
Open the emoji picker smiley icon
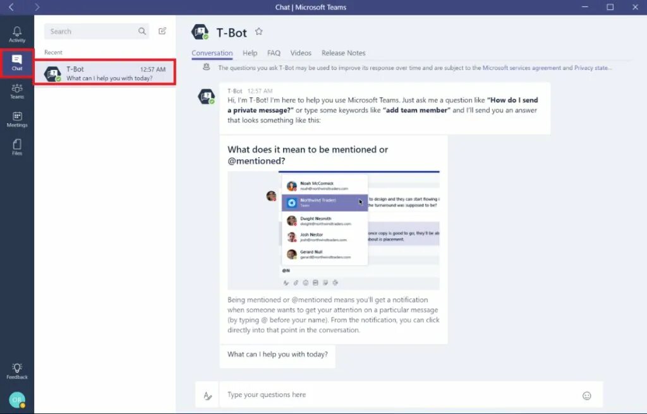click(587, 396)
